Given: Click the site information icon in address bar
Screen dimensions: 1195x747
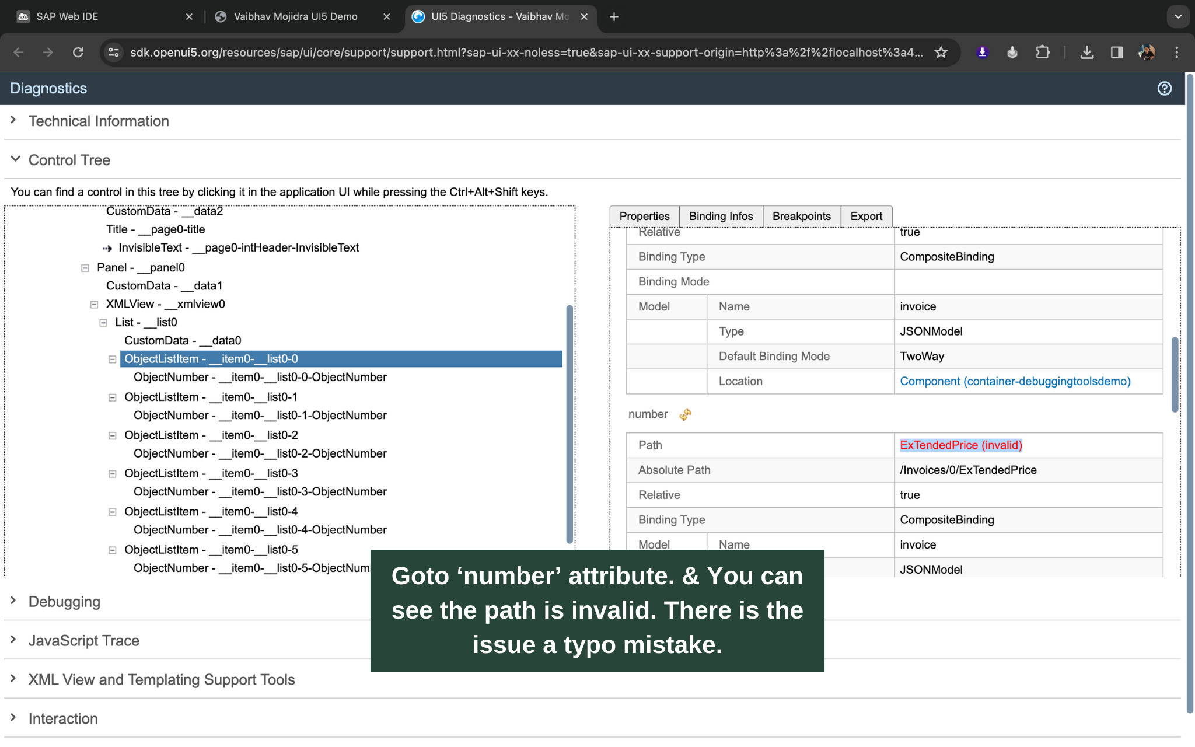Looking at the screenshot, I should coord(114,53).
